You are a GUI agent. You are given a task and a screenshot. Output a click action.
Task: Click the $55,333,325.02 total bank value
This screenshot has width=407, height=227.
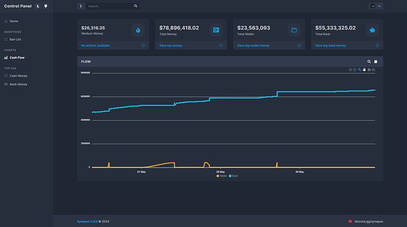point(336,28)
